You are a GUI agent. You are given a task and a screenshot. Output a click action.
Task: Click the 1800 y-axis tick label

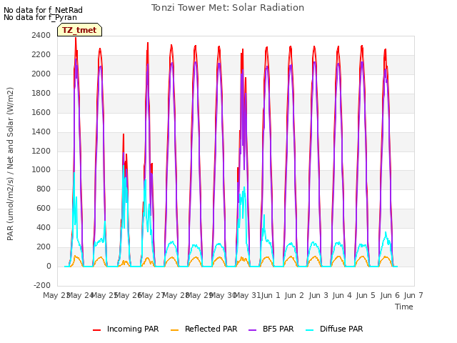point(41,93)
